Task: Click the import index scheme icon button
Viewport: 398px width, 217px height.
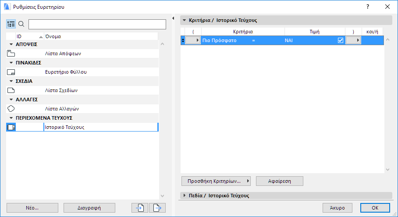Action: click(x=140, y=208)
